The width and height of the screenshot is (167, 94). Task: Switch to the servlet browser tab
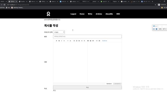(x=125, y=2)
